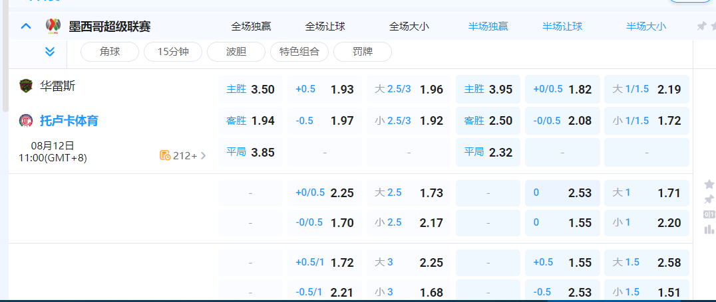
Task: Click the star favorite icon beside the match rows
Action: [709, 184]
